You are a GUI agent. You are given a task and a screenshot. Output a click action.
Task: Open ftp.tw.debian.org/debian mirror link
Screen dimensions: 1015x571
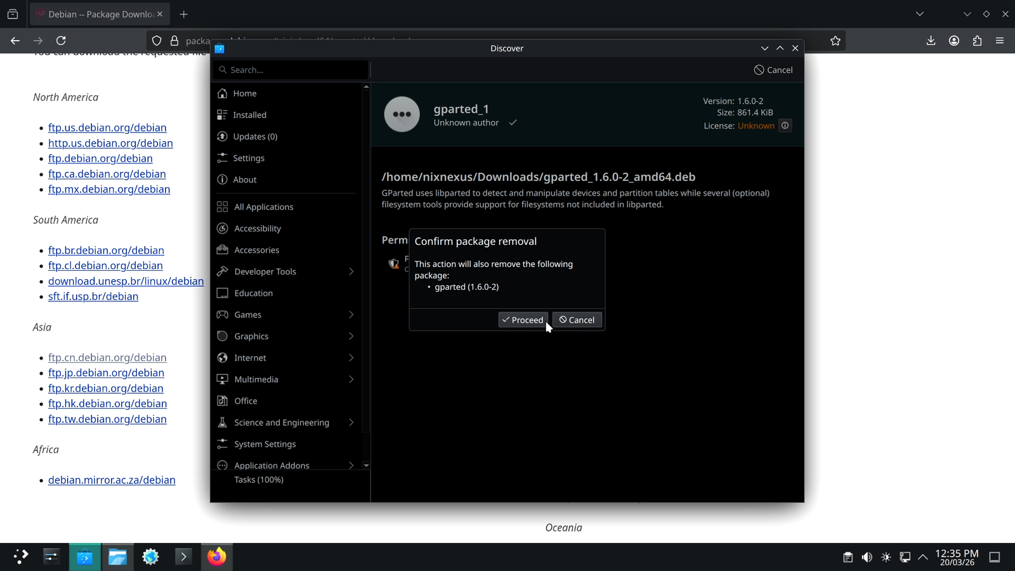tap(107, 419)
